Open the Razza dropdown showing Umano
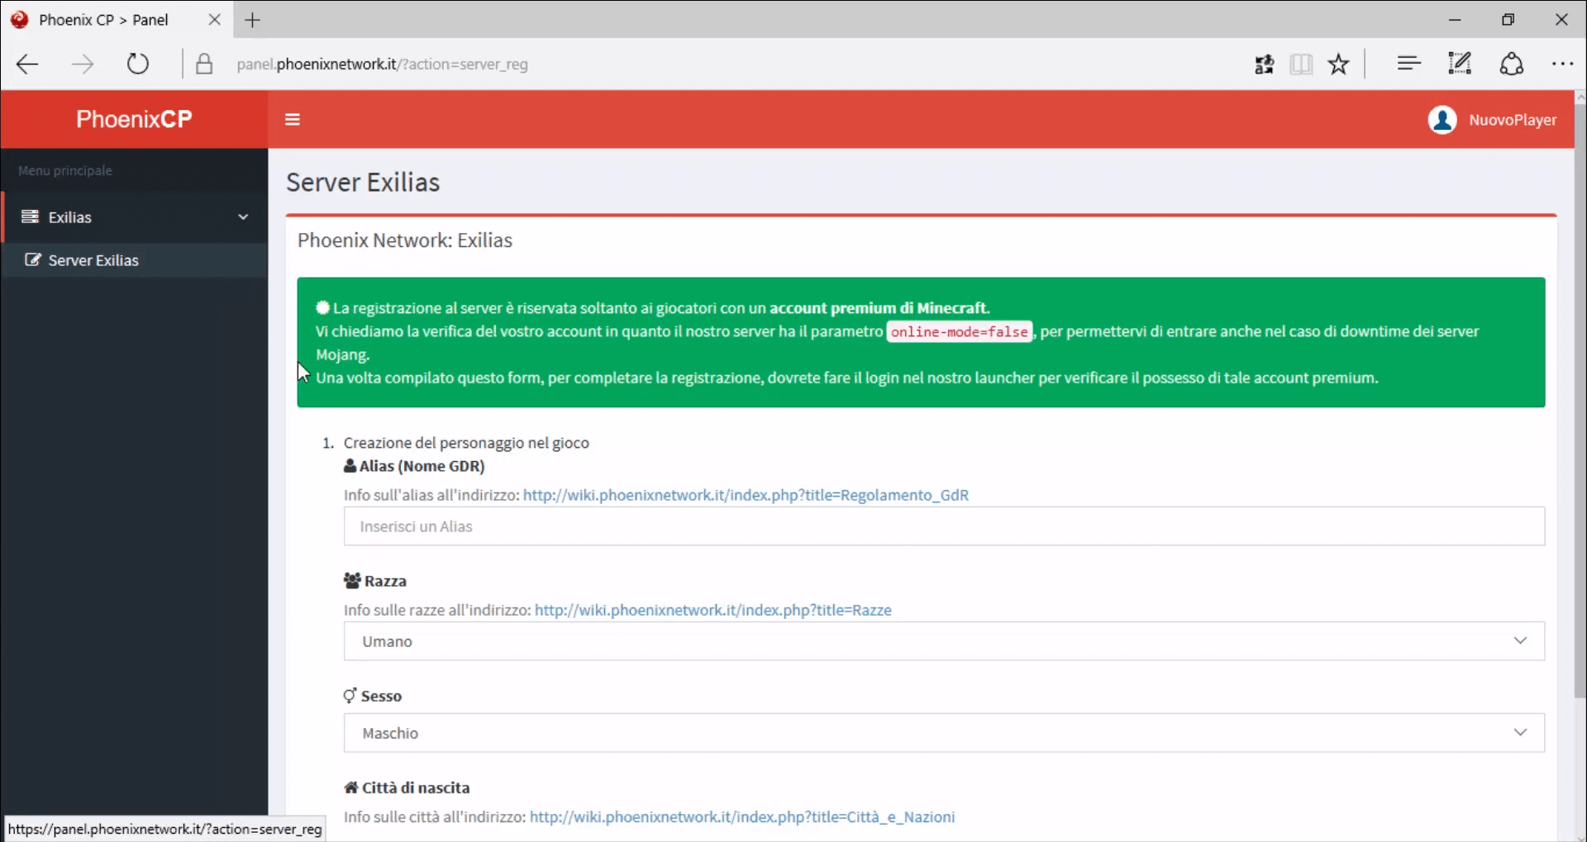The image size is (1587, 842). pos(943,641)
